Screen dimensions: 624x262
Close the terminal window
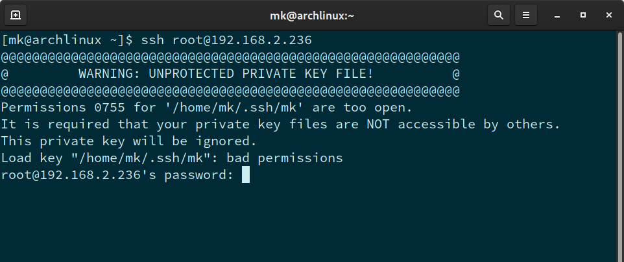click(608, 14)
